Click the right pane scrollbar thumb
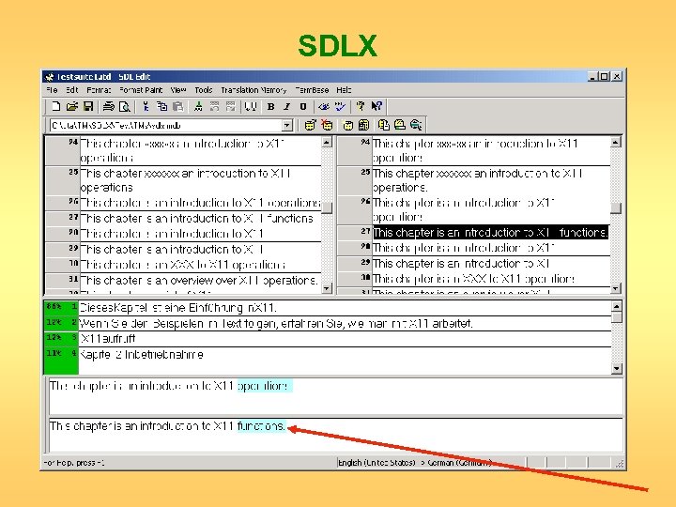The width and height of the screenshot is (676, 507). pos(616,207)
